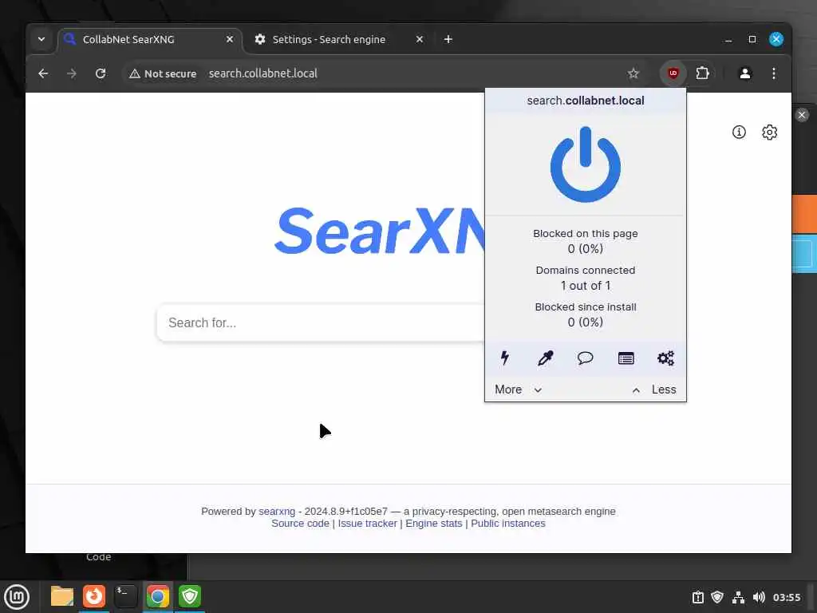Switch to Settings - Search engine tab

[338, 40]
